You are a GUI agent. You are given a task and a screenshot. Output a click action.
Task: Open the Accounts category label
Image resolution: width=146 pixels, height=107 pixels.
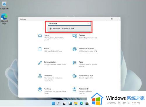pos(48,76)
